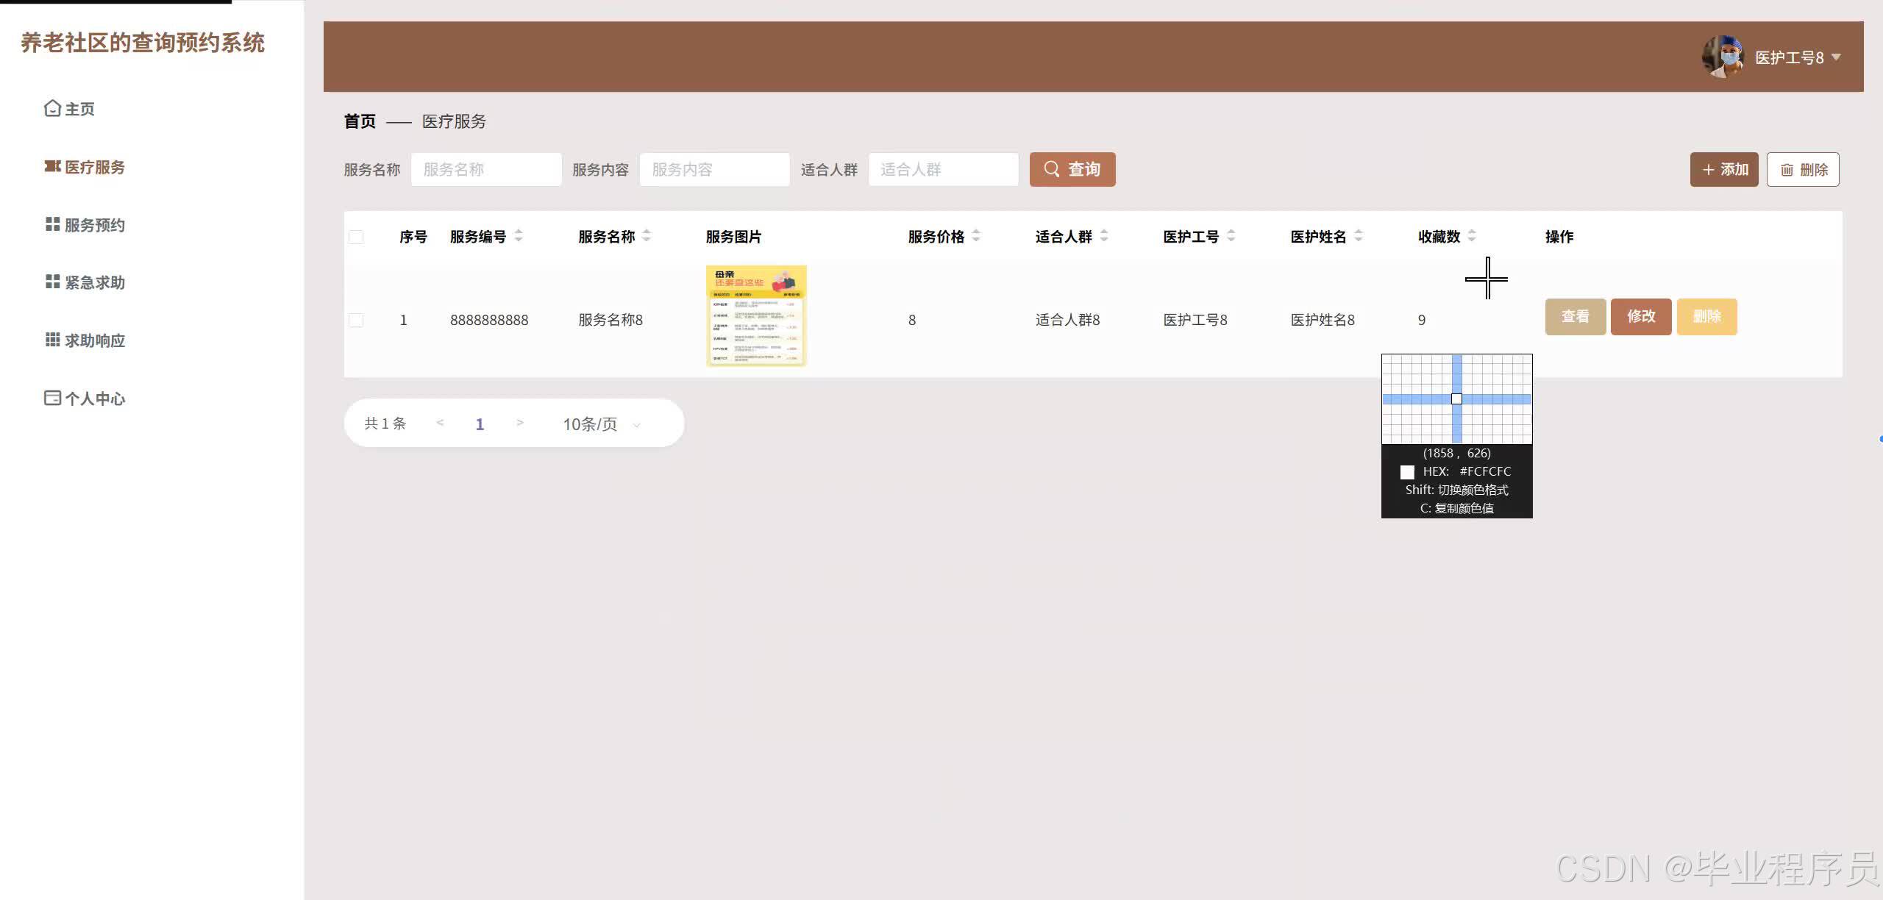
Task: Check the checkbox for row 1
Action: 356,320
